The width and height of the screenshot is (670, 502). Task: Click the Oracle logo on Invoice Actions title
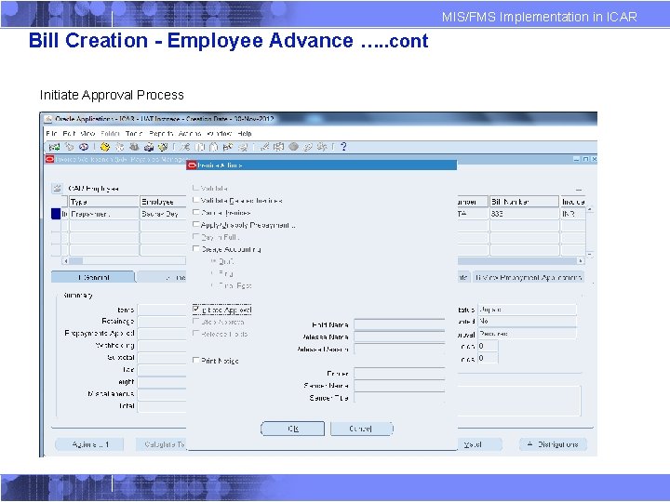point(192,165)
